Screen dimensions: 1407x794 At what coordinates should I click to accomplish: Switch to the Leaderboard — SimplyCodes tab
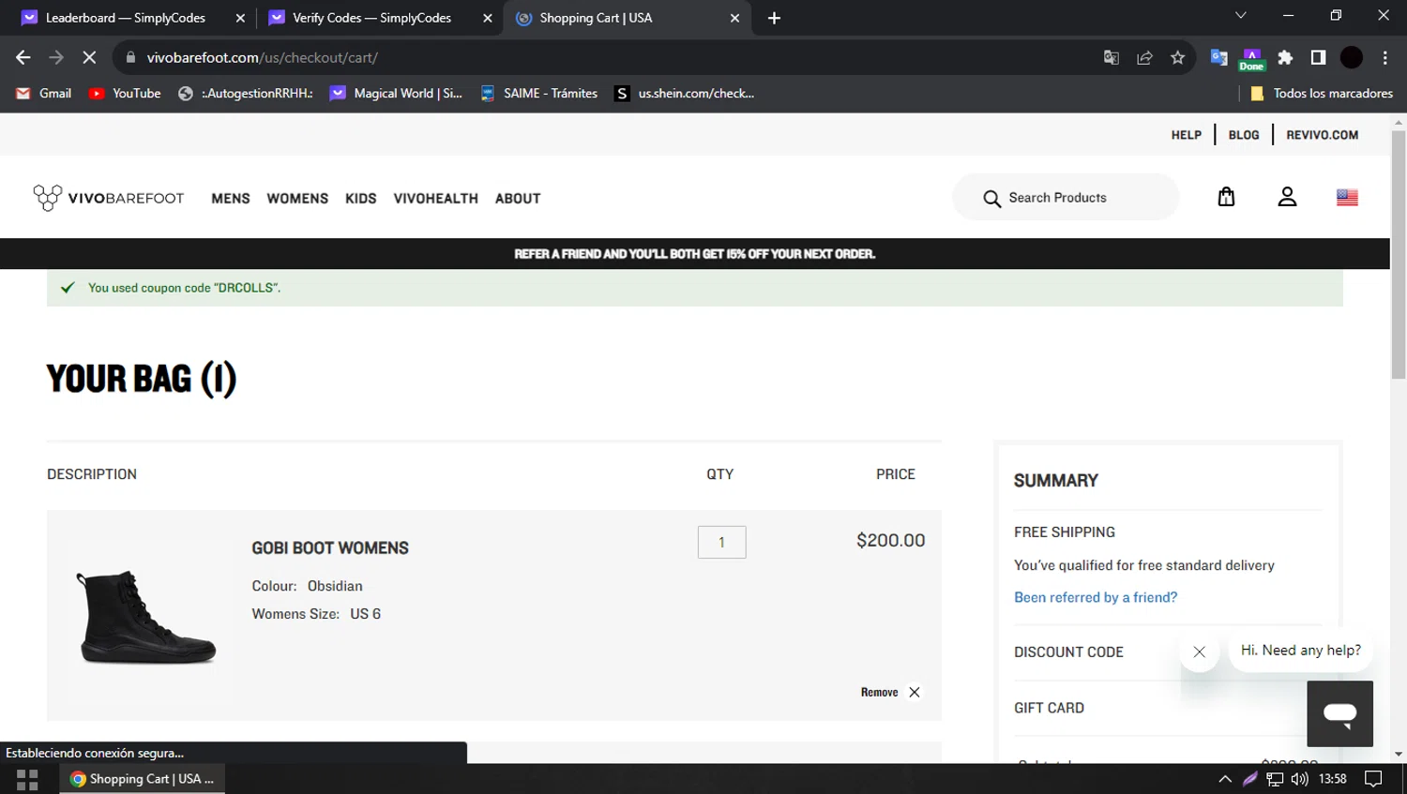tap(127, 18)
